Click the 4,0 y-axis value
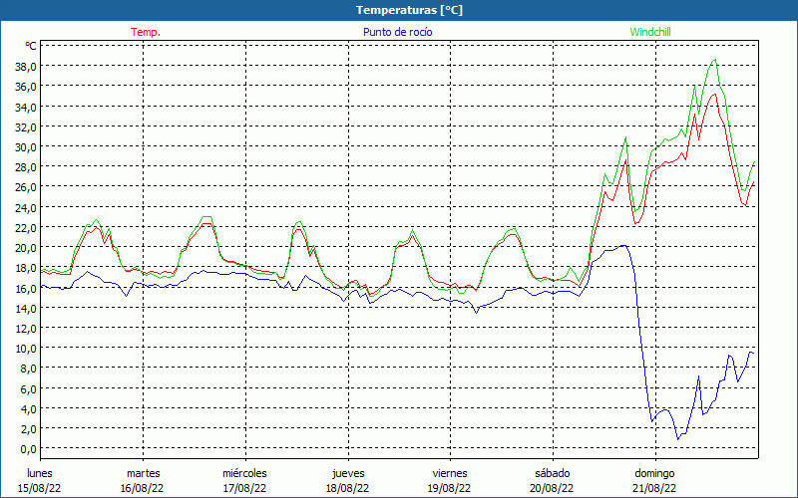Viewport: 798px width, 498px height. [x=29, y=408]
